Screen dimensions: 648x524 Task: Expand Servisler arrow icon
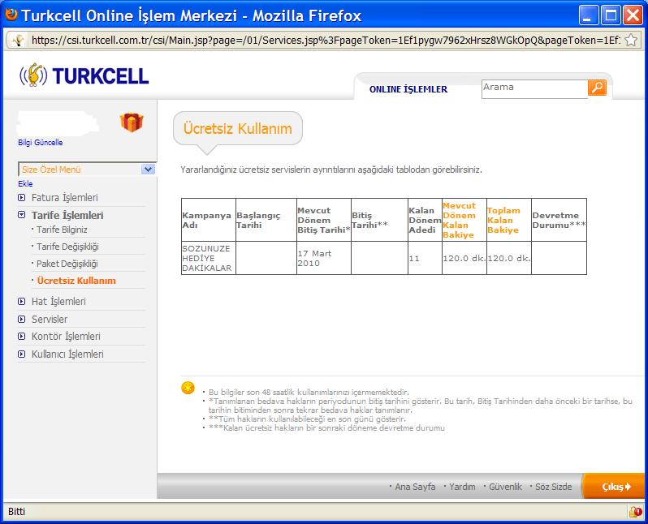point(21,320)
